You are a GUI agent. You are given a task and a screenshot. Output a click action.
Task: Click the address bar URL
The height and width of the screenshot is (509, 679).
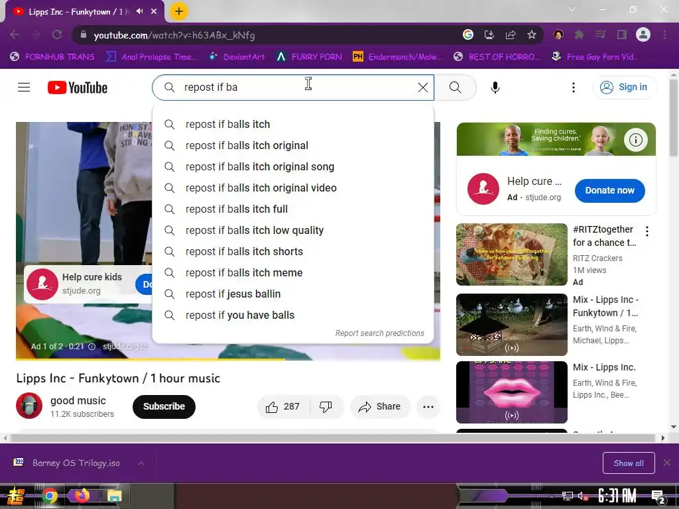(x=174, y=35)
